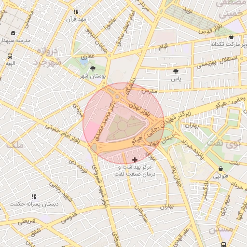Click the bus stop icon above الهیه
The width and height of the screenshot is (247, 247).
(10, 56)
